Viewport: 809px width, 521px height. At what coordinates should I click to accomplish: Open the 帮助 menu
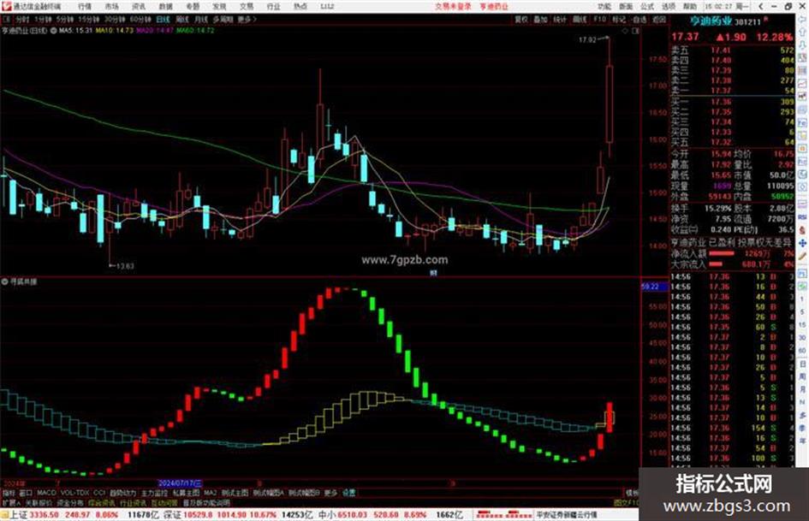coord(690,6)
